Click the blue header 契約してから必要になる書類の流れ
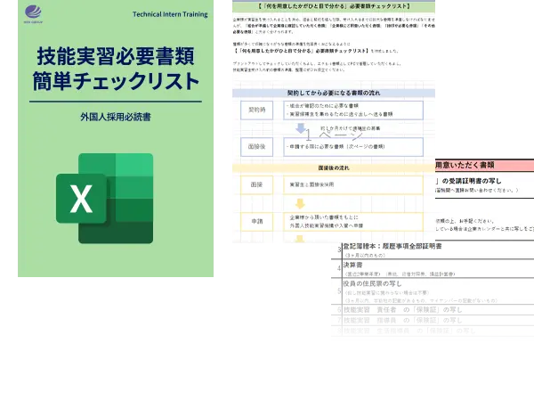The height and width of the screenshot is (417, 534). (334, 93)
